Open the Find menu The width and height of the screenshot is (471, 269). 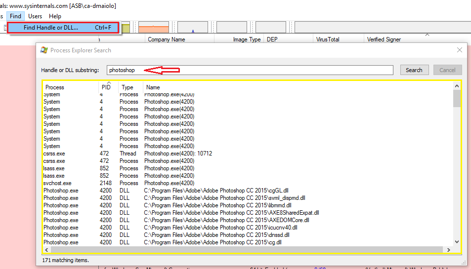point(15,16)
